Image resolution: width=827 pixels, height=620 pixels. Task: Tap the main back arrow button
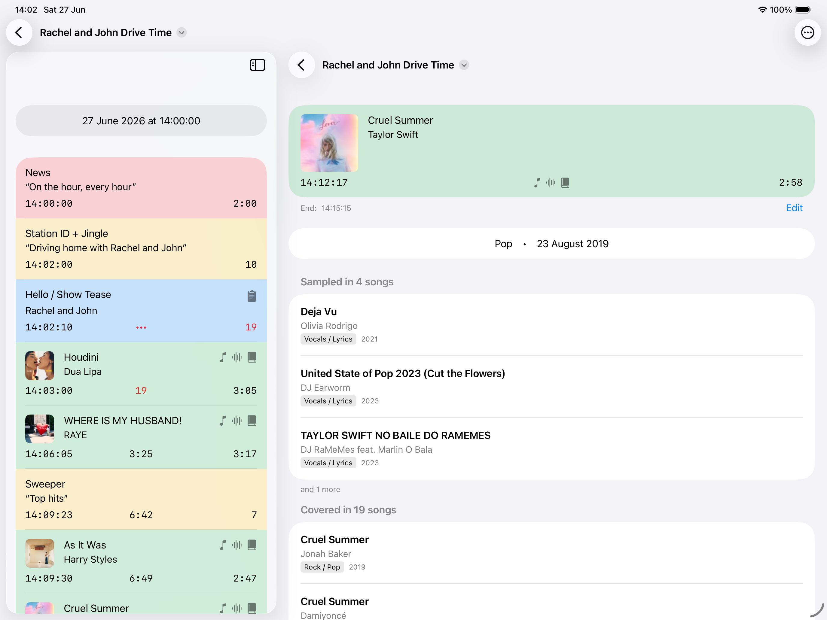click(x=19, y=32)
